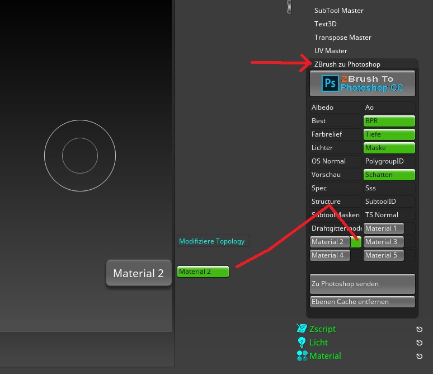Enable the OS Normal pass
The height and width of the screenshot is (374, 433).
[x=335, y=161]
